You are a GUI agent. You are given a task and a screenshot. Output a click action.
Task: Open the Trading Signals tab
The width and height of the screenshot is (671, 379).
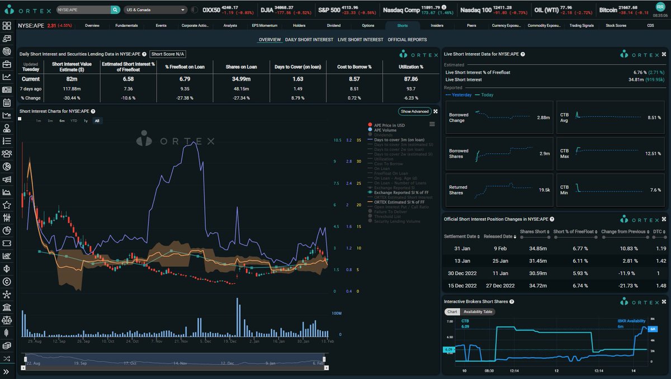point(582,26)
